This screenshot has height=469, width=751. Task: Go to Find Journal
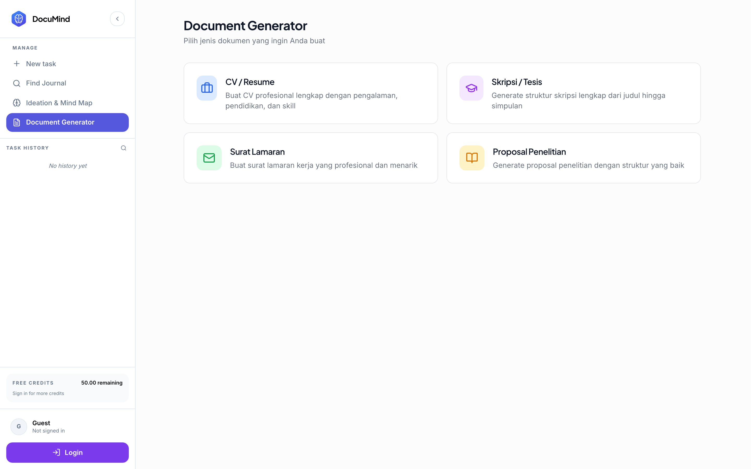(67, 83)
